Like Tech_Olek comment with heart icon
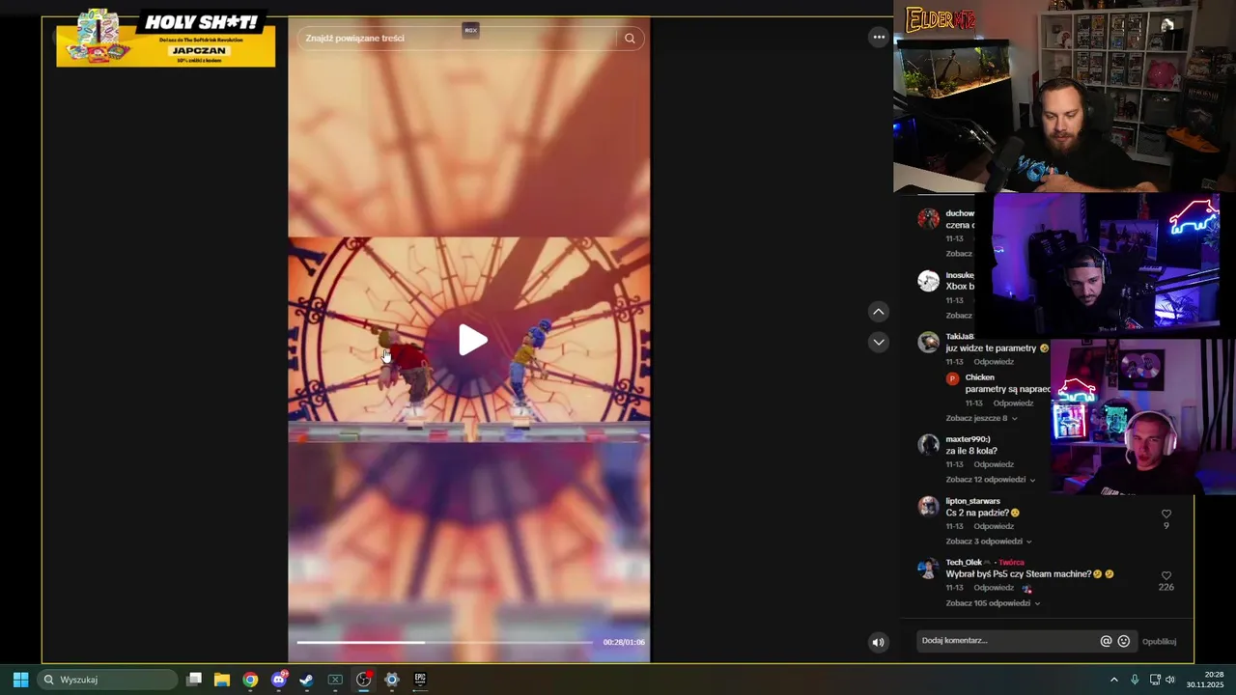The image size is (1236, 695). (x=1166, y=576)
